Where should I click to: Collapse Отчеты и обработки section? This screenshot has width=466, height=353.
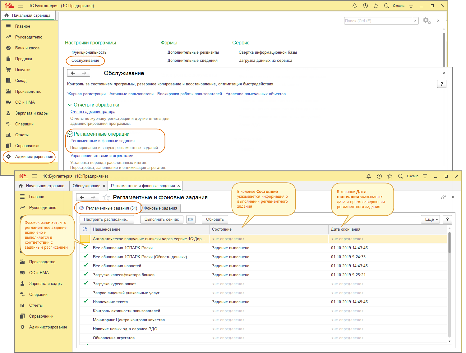pos(70,105)
